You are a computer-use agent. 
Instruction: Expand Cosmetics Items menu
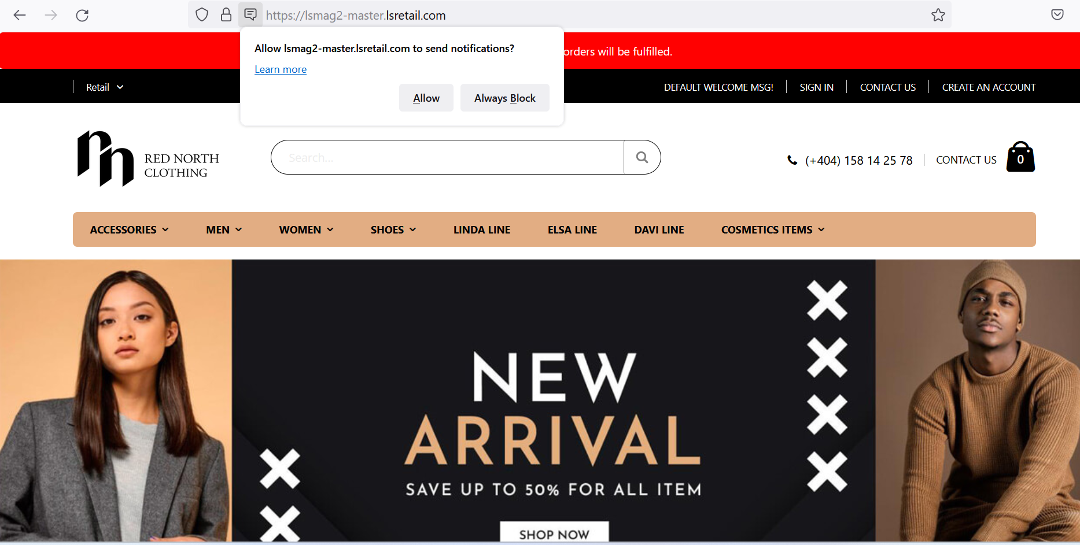773,229
